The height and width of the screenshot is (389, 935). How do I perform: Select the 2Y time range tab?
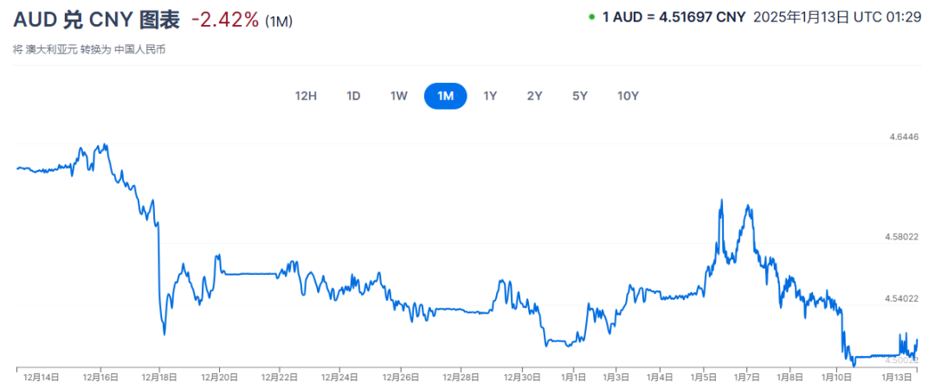534,96
